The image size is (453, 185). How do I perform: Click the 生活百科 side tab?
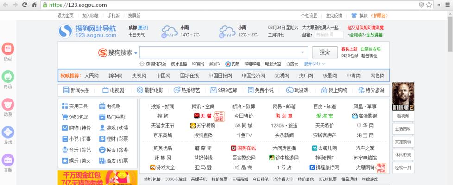click(403, 129)
